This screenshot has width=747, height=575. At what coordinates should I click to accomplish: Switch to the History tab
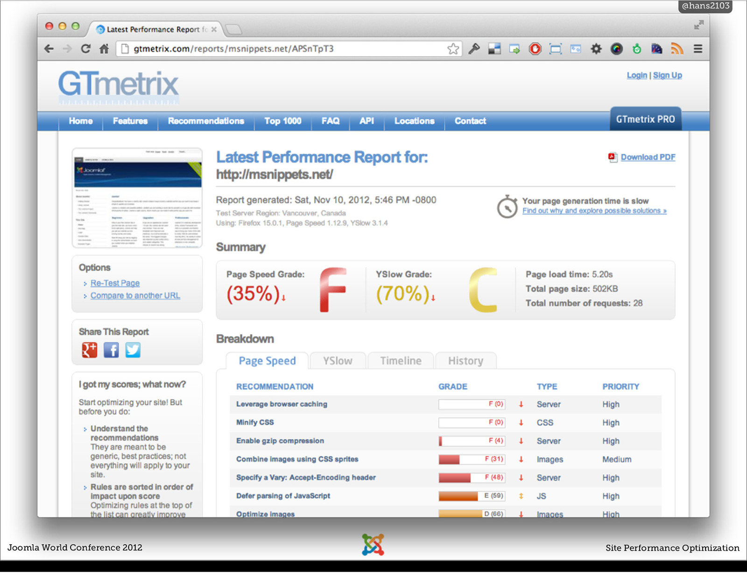[465, 361]
